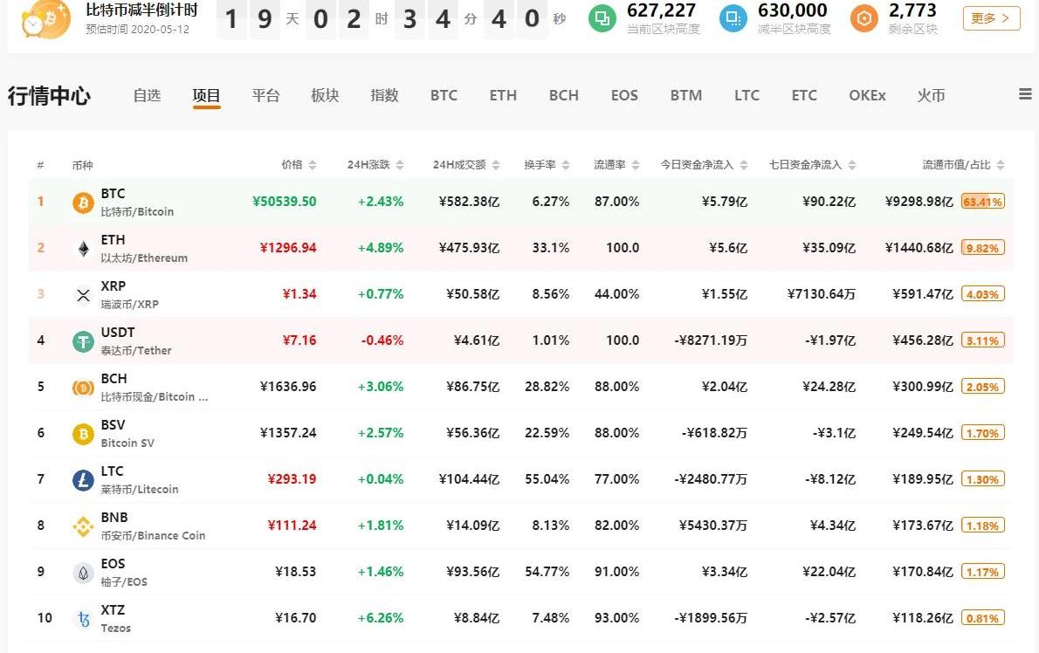The width and height of the screenshot is (1039, 653).
Task: Click the Binance Coin BNB icon
Action: point(83,526)
